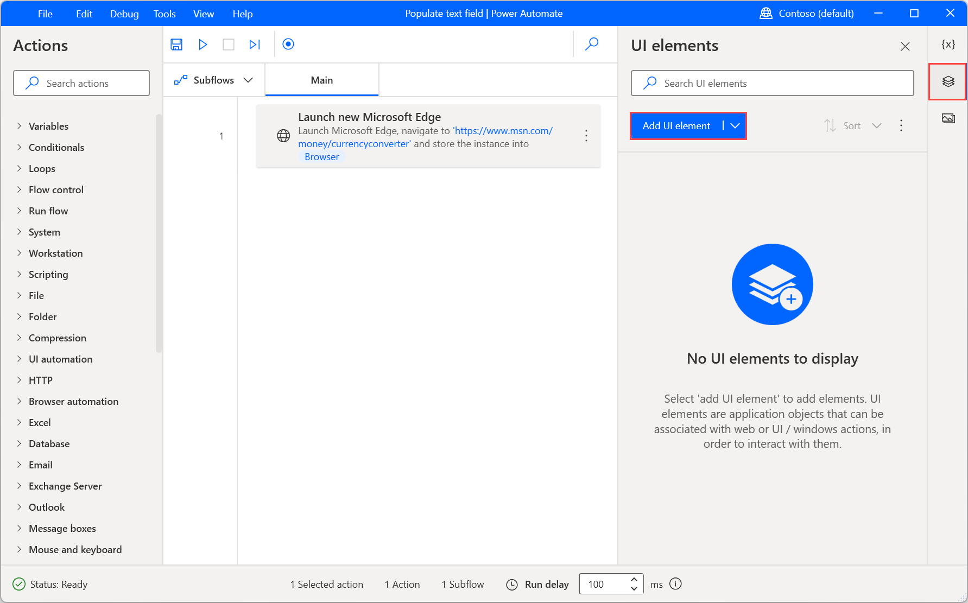Open more options in the UI elements pane
The height and width of the screenshot is (603, 968).
tap(901, 125)
